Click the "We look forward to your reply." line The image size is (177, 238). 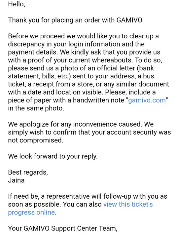coord(53,156)
